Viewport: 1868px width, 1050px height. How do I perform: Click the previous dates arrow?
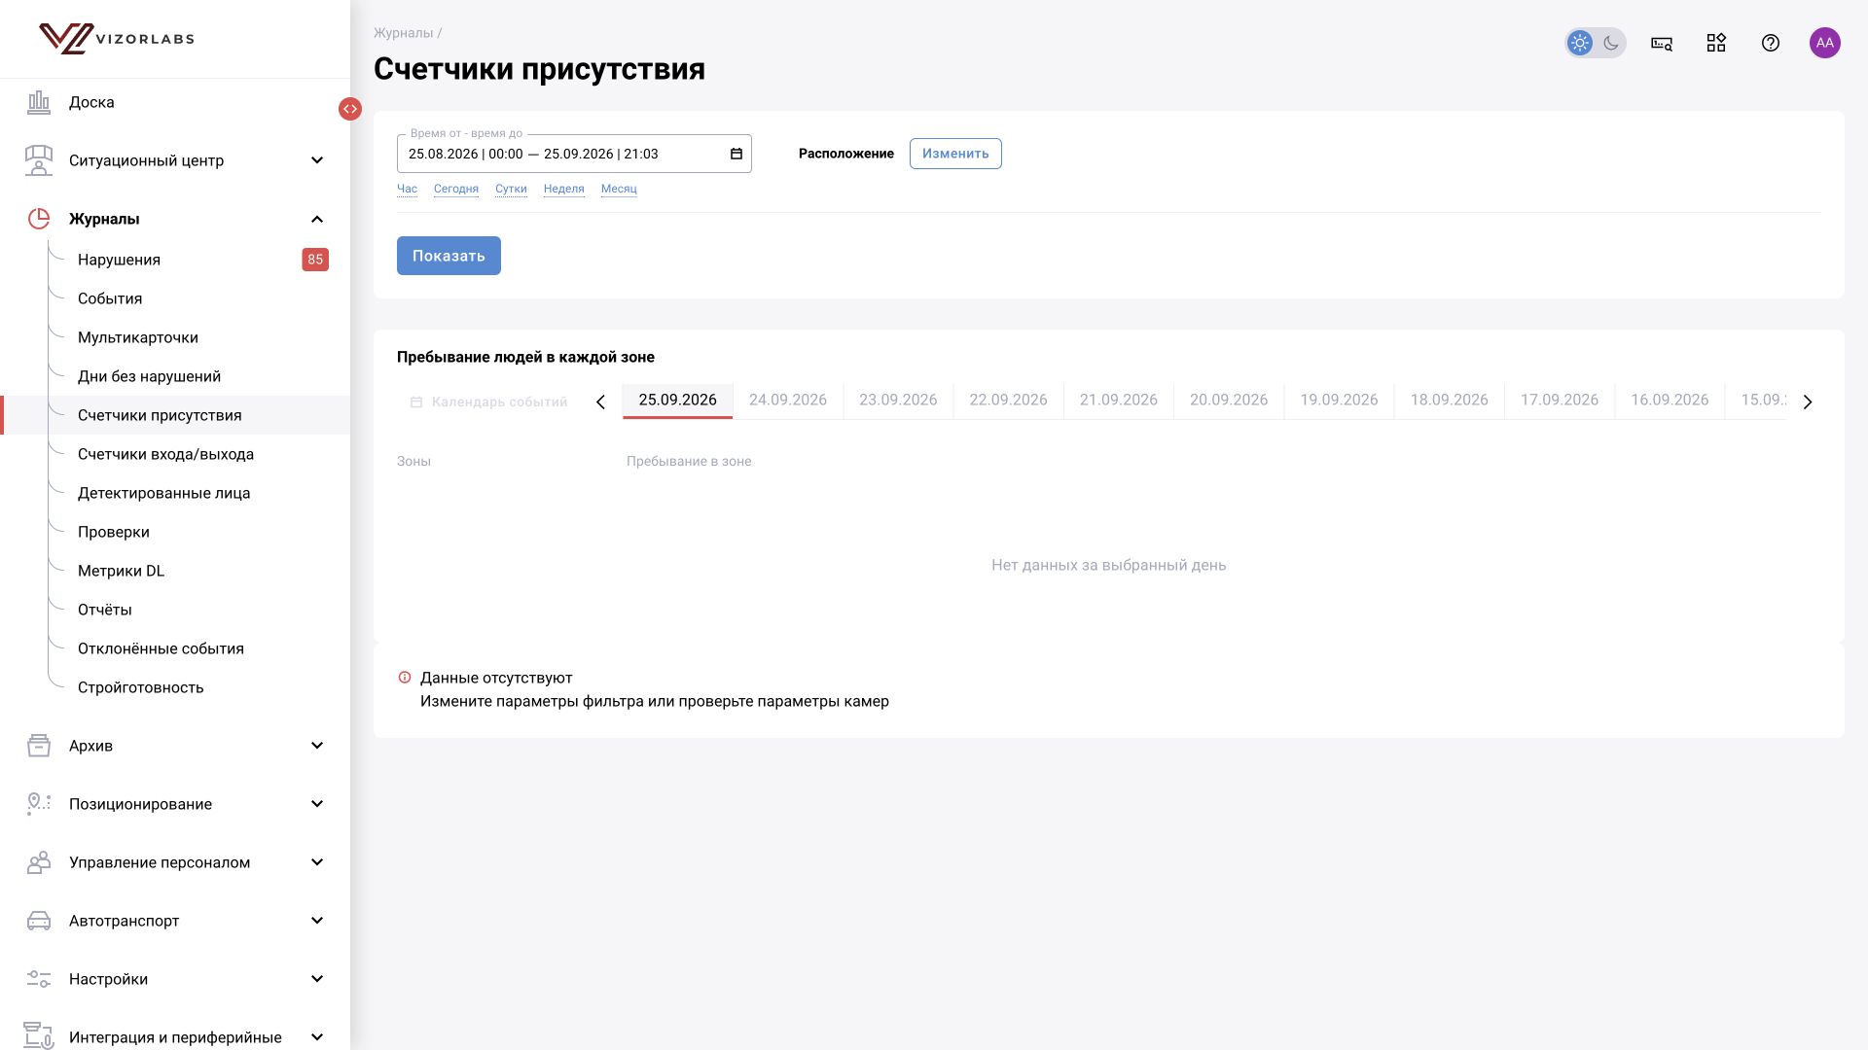pyautogui.click(x=600, y=402)
